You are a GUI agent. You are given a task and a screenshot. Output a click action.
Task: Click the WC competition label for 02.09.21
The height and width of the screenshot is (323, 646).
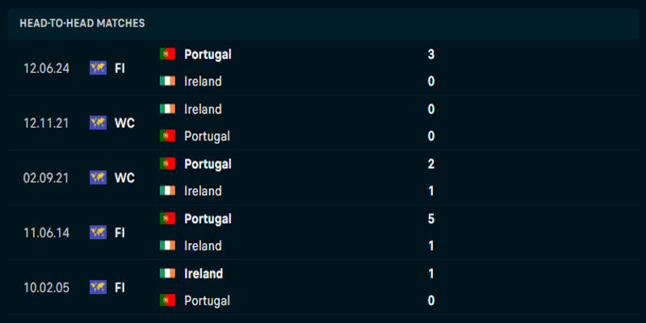(x=124, y=178)
